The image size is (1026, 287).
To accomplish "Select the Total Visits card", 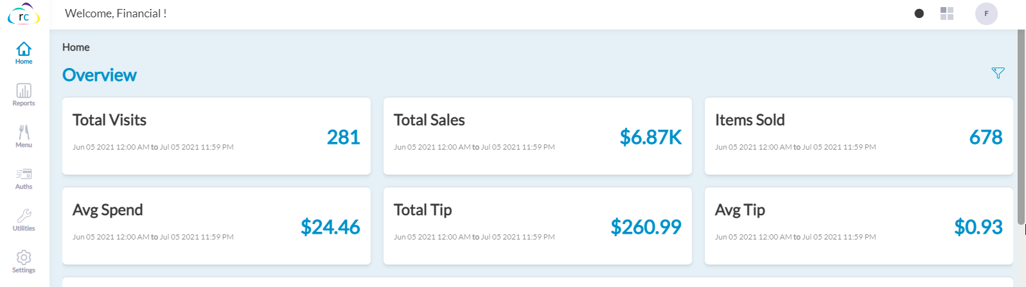I will 217,136.
